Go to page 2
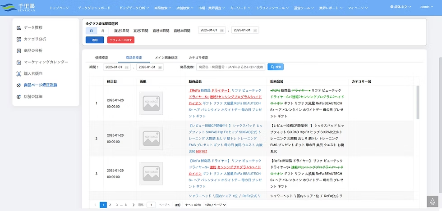The height and width of the screenshot is (211, 442). tap(110, 205)
